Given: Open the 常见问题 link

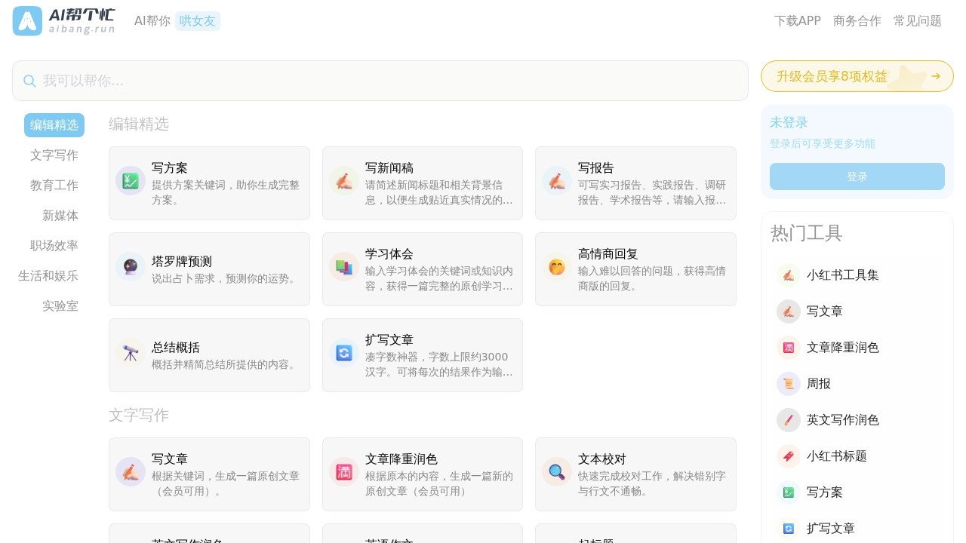Looking at the screenshot, I should coord(917,21).
